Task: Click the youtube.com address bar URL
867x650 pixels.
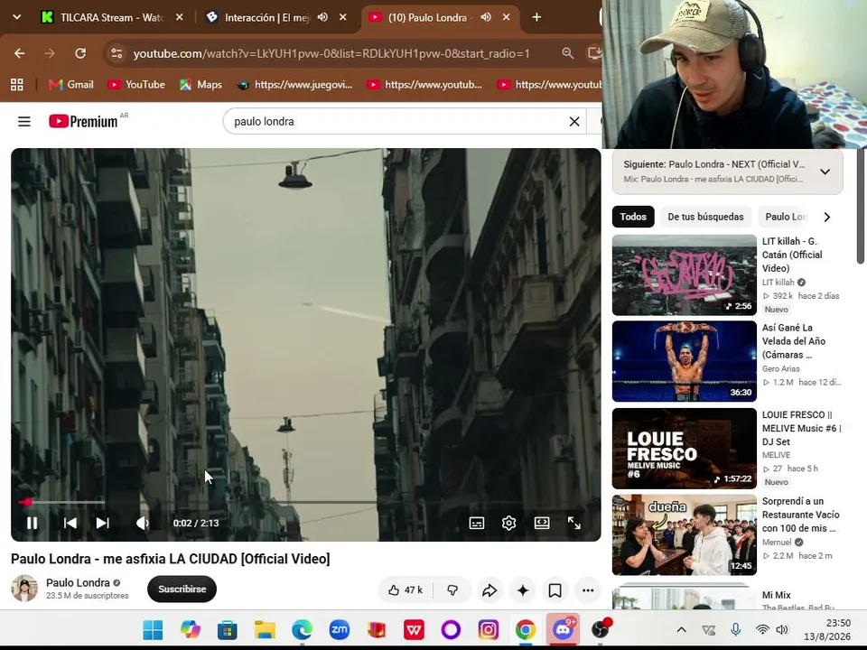Action: click(331, 53)
